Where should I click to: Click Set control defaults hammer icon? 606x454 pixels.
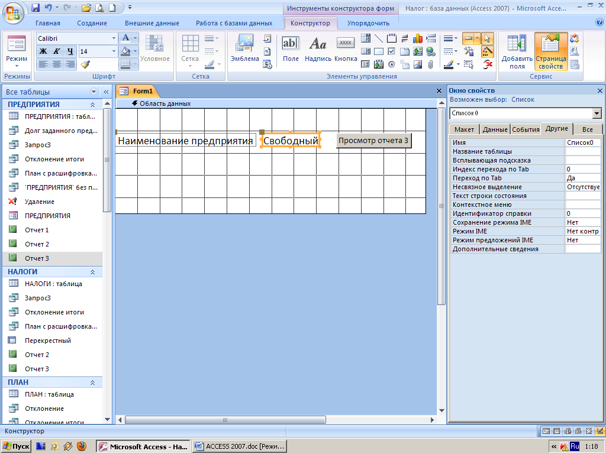click(469, 51)
